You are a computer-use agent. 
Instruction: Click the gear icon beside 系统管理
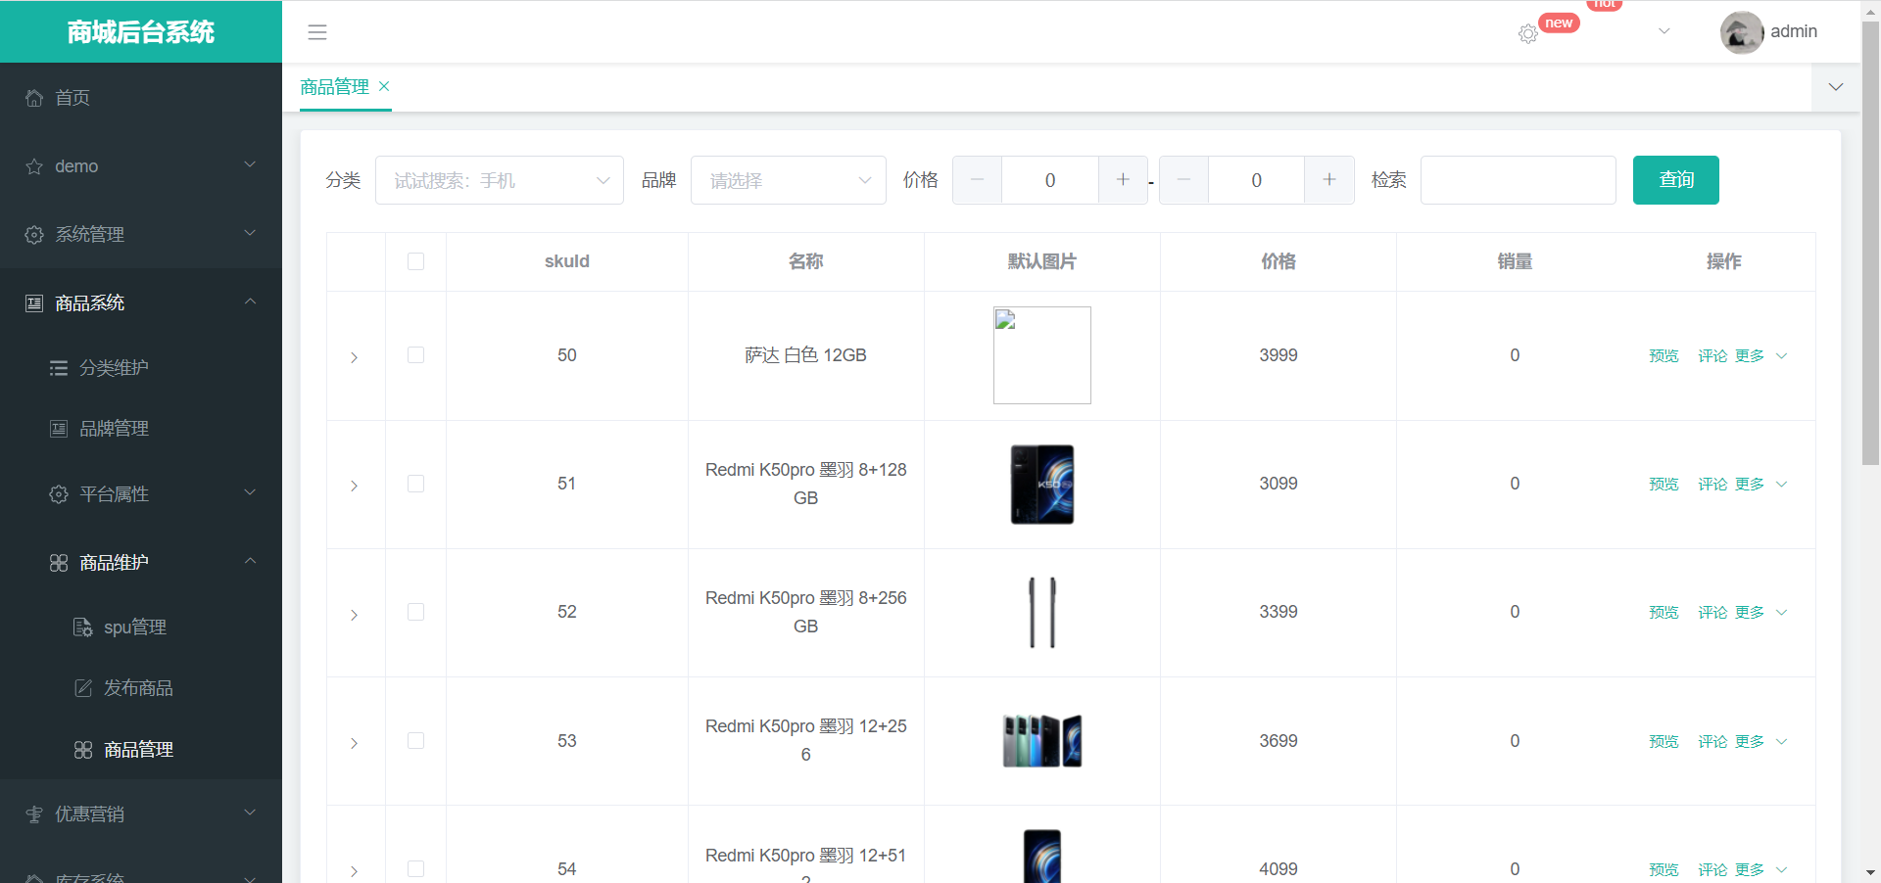[x=34, y=235]
